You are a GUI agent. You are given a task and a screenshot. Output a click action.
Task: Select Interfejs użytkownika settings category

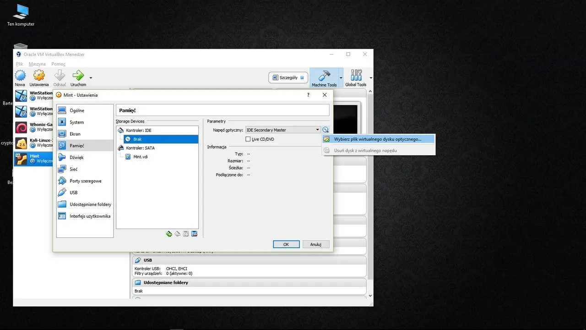click(85, 216)
